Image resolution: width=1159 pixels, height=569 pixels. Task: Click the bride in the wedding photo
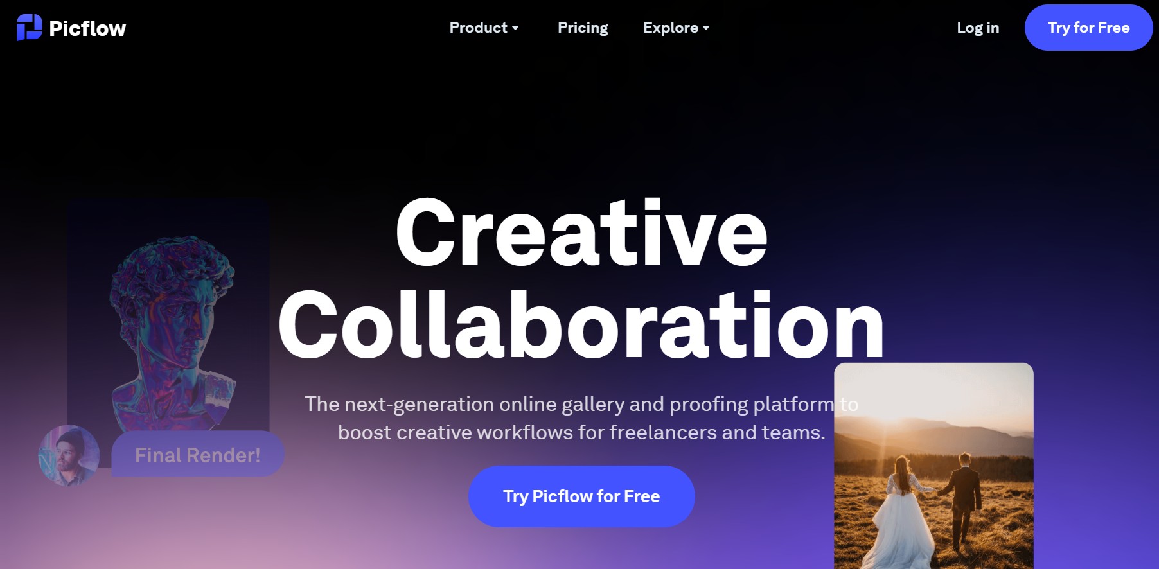pos(899,514)
